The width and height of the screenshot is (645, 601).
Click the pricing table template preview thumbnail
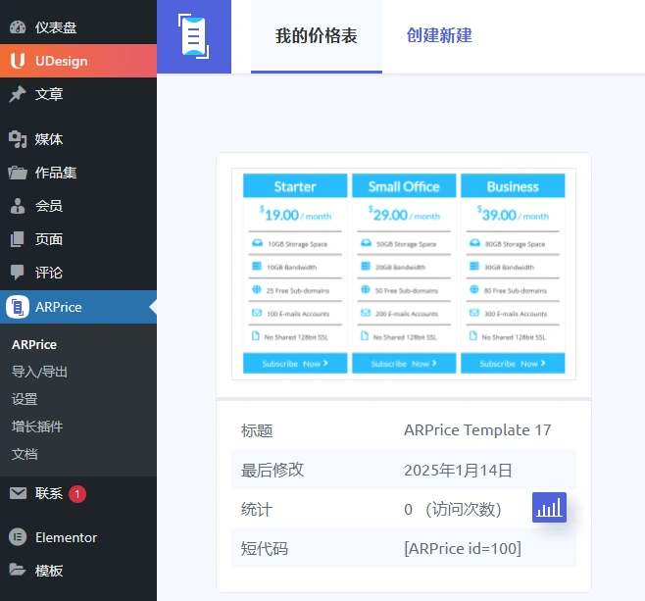404,274
